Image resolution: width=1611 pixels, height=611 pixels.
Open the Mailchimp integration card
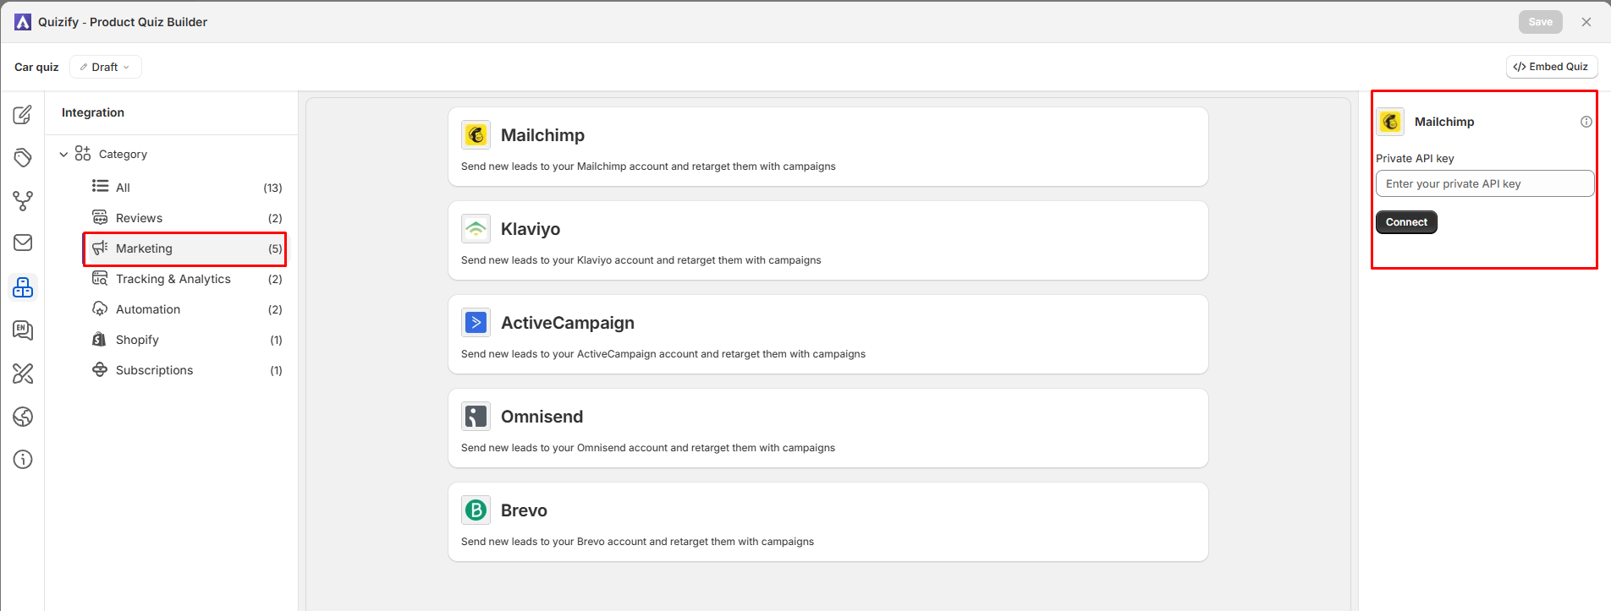(828, 147)
